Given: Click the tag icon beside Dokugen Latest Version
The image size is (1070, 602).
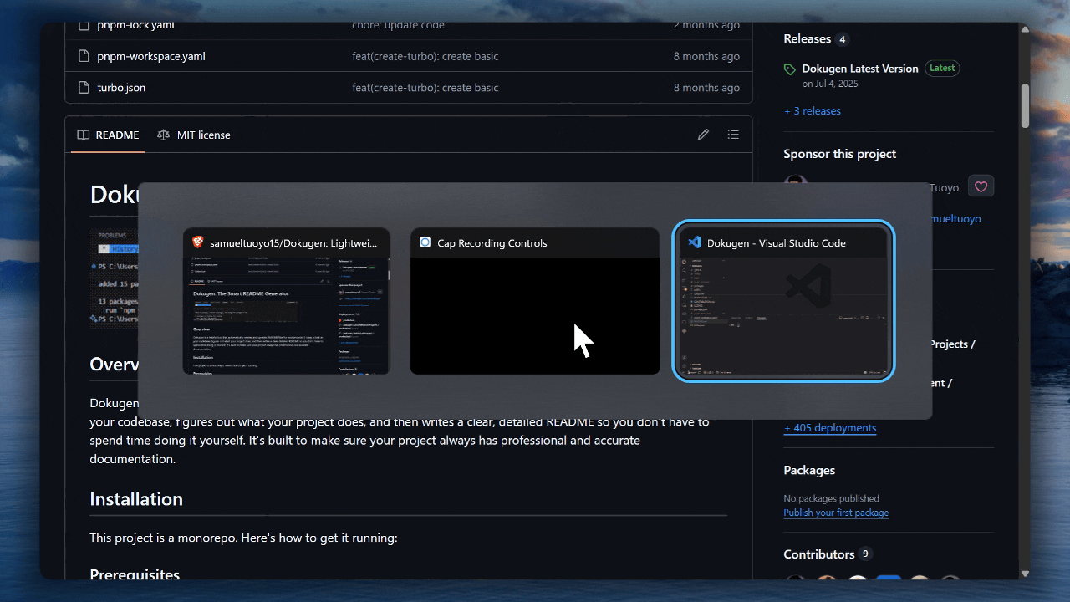Looking at the screenshot, I should [790, 69].
